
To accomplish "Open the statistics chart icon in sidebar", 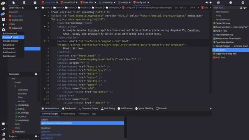I will tap(4, 129).
